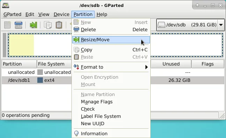The width and height of the screenshot is (226, 138).
Task: Click the shredder icon beside Delete menu entry
Action: (x=76, y=29)
